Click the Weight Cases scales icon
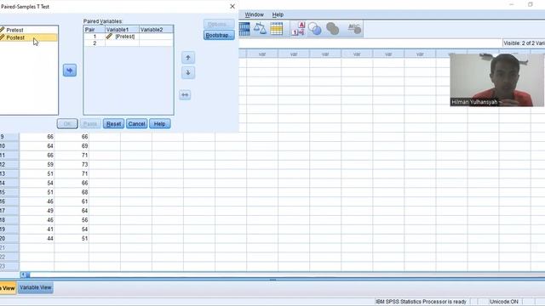This screenshot has width=545, height=306. (x=260, y=29)
